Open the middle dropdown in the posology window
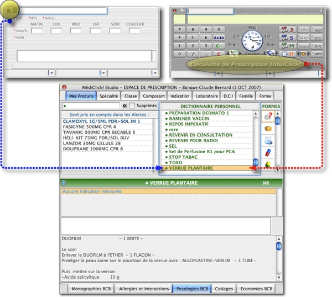Viewport: 332px width, 297px height. 103,73
